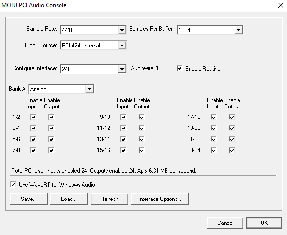Open the Sample Rate dropdown
This screenshot has width=287, height=235.
(93, 30)
